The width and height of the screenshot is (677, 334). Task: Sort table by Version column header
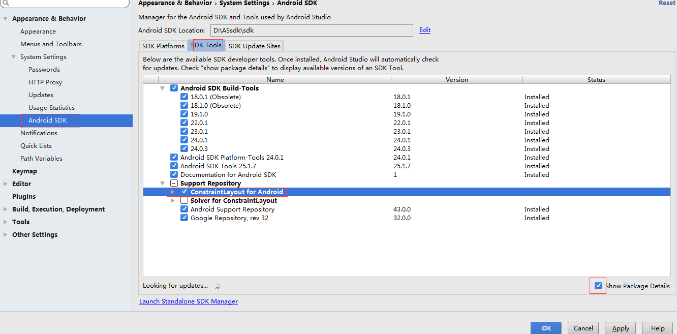click(x=457, y=80)
